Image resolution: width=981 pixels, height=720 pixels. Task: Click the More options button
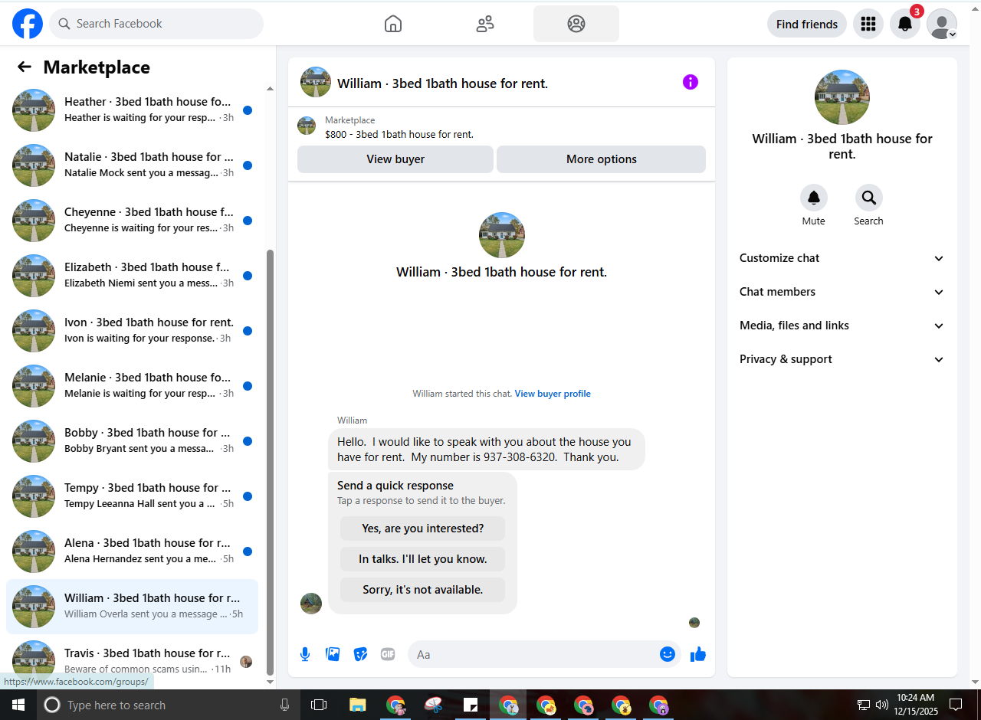[602, 159]
